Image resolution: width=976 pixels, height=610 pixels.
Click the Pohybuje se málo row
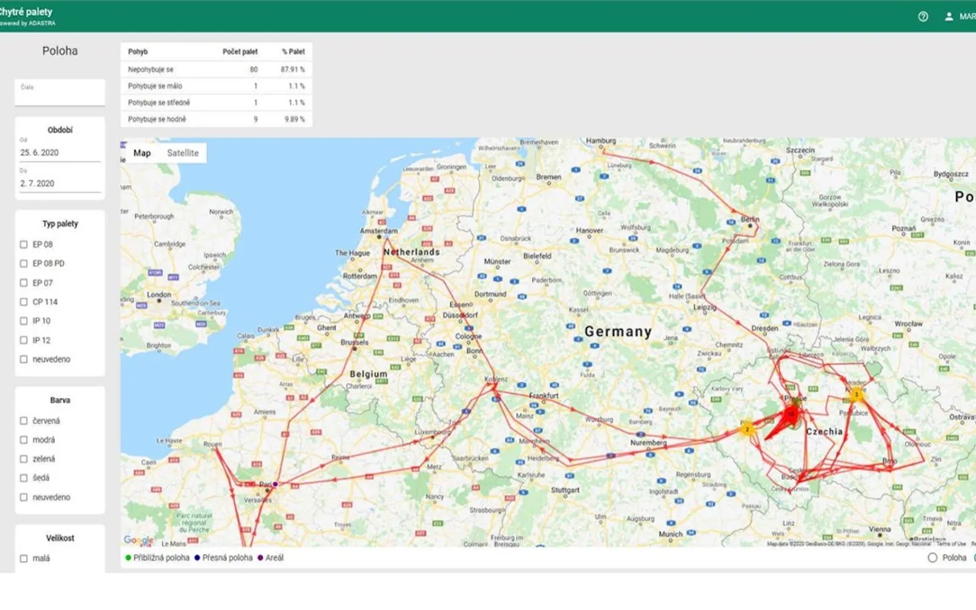point(217,86)
